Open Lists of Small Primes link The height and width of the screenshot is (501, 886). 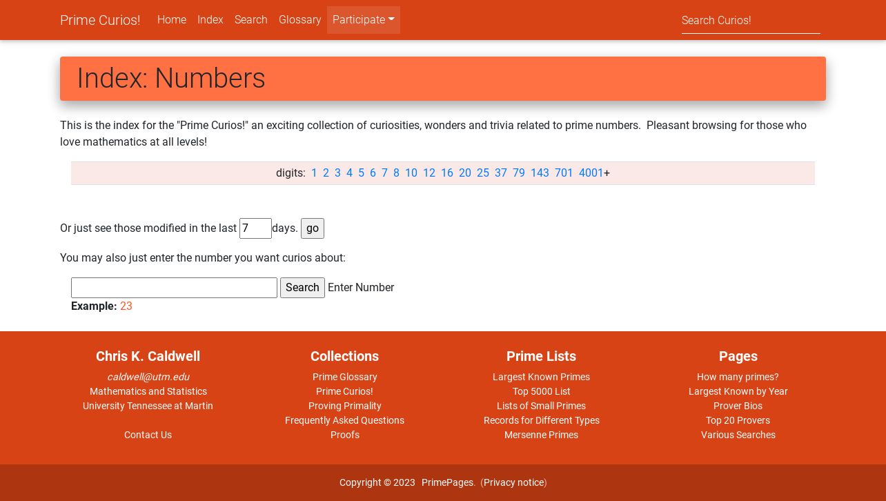542,406
